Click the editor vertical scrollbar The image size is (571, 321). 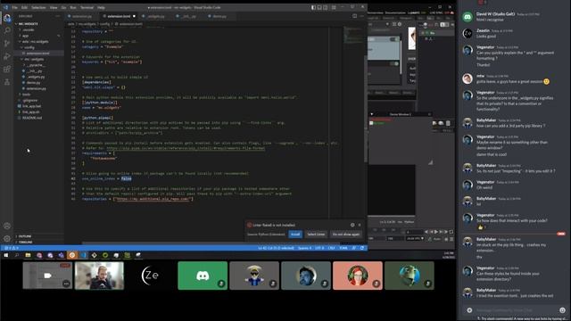click(x=365, y=109)
